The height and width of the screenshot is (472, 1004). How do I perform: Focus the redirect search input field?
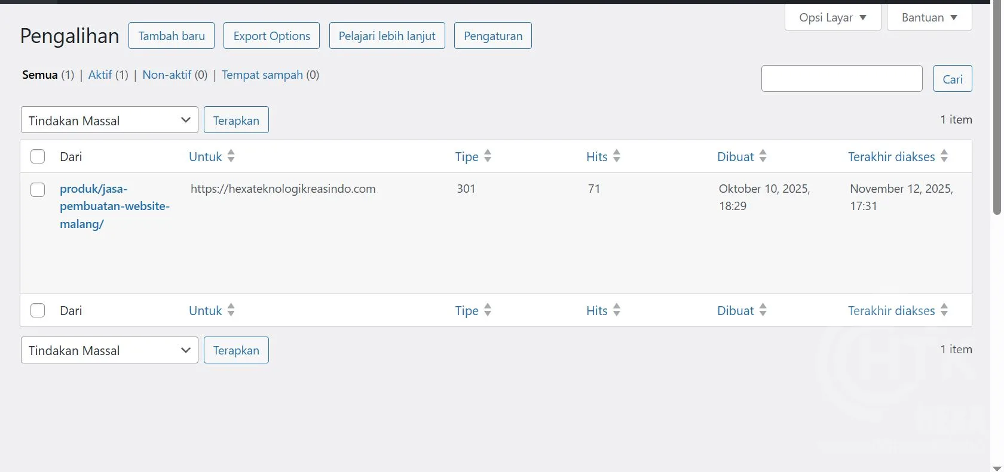coord(841,79)
